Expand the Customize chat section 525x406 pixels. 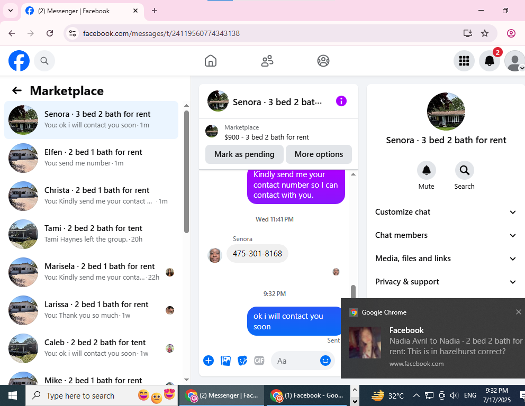click(x=446, y=212)
